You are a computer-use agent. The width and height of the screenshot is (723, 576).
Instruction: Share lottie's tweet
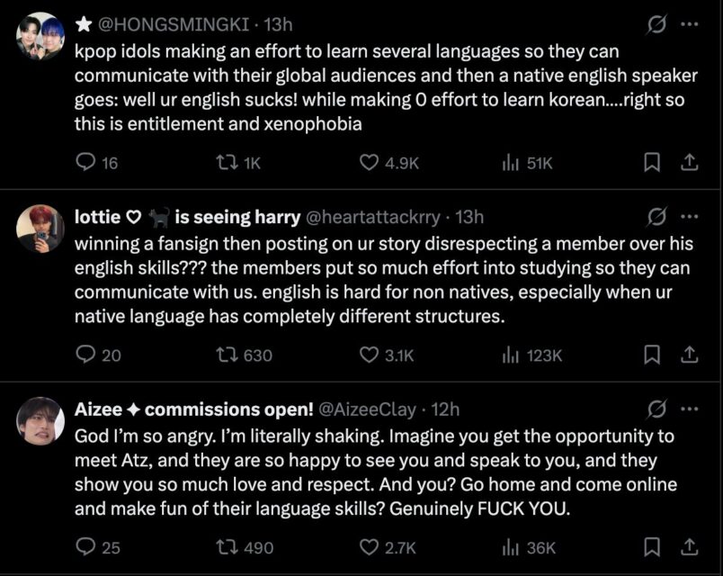[689, 355]
